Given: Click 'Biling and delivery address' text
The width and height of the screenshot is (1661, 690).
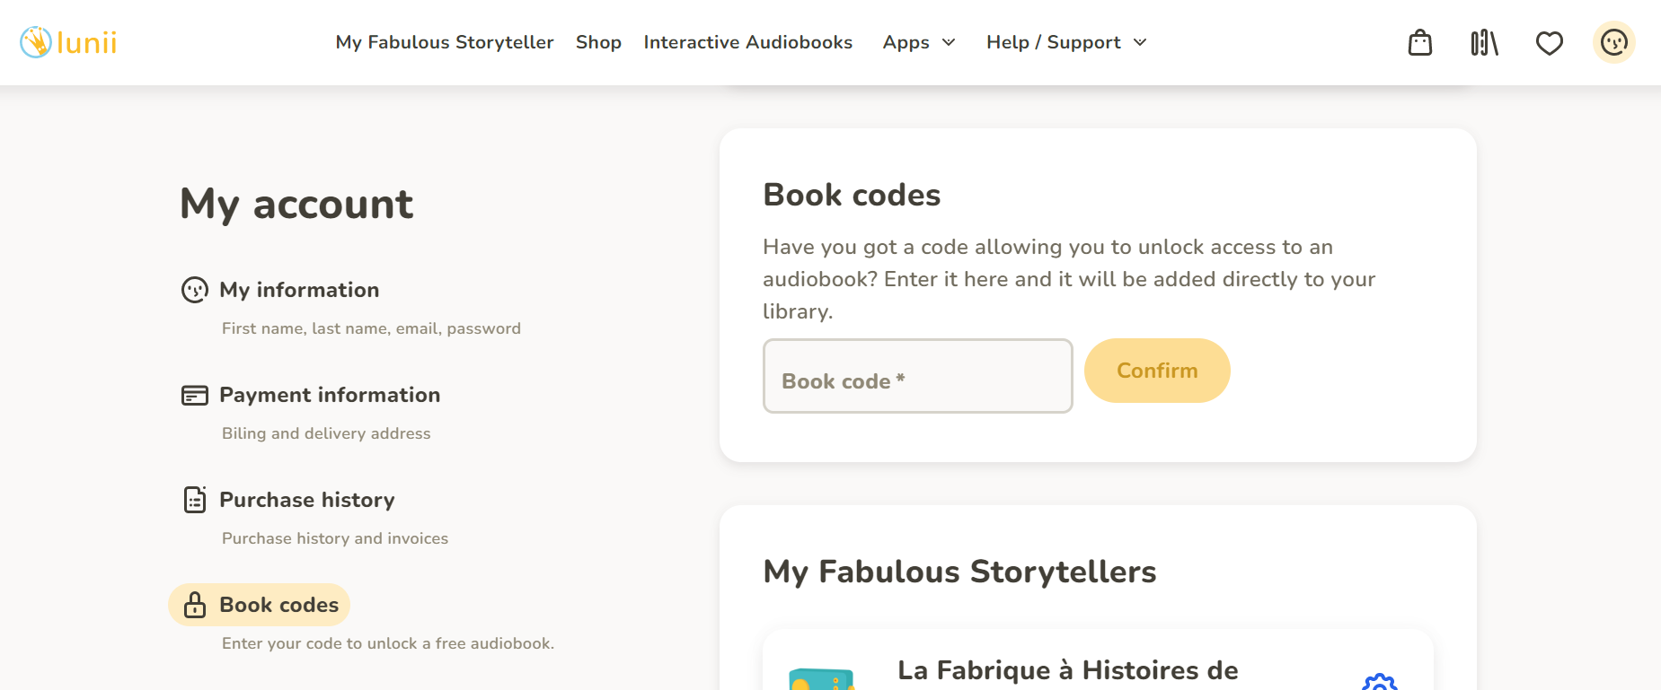Looking at the screenshot, I should pos(326,433).
